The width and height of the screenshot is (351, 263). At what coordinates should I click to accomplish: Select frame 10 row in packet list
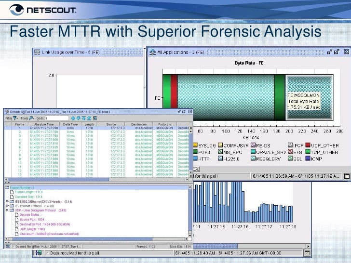tap(97, 163)
